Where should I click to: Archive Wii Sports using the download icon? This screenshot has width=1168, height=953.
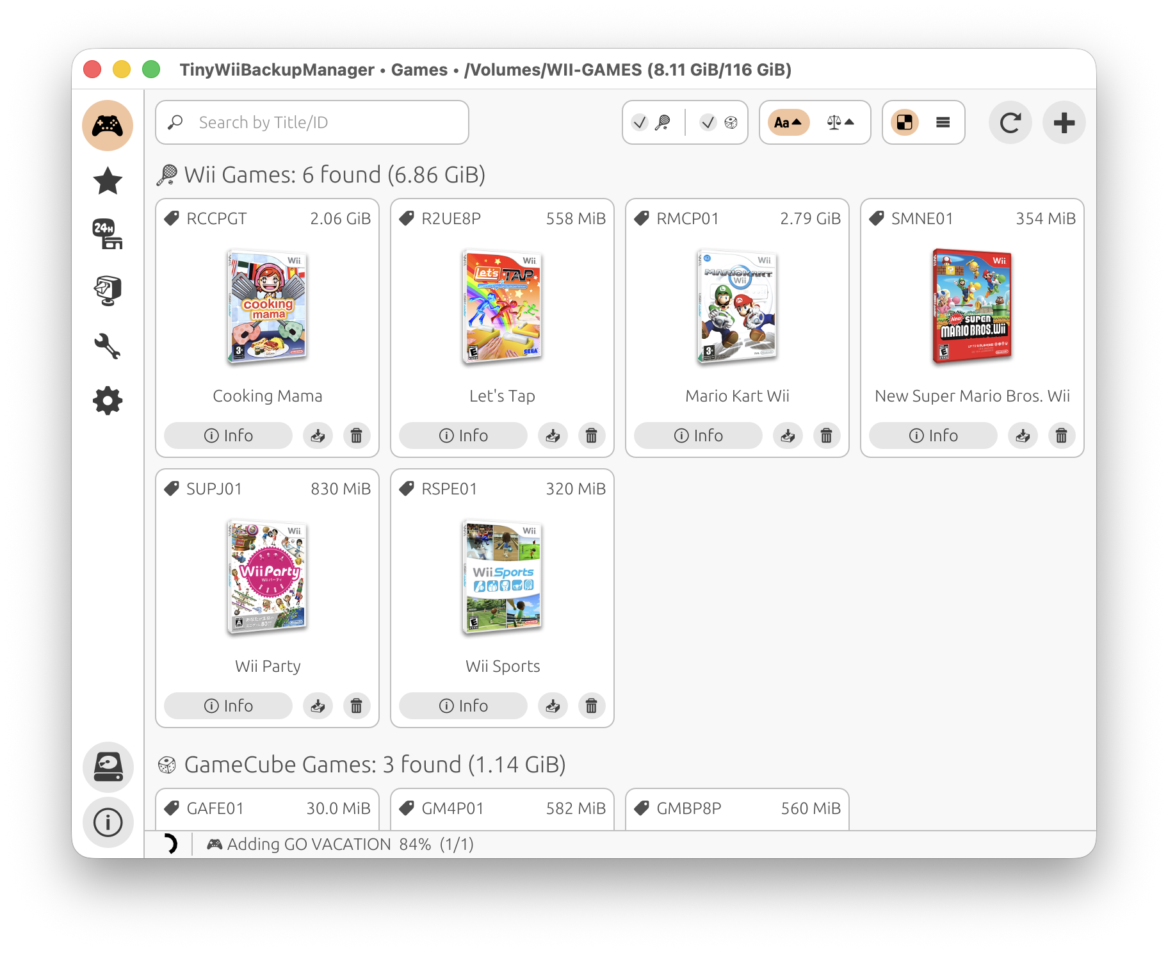pyautogui.click(x=553, y=706)
